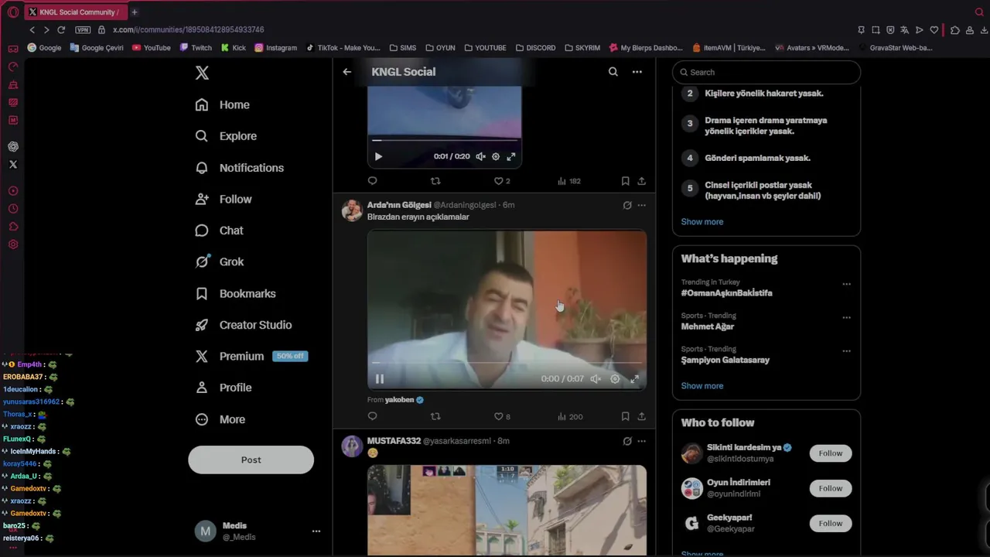Seek on the top video progress bar
This screenshot has width=990, height=557.
[445, 140]
